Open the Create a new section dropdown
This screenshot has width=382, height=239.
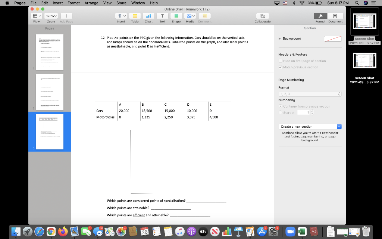[310, 126]
